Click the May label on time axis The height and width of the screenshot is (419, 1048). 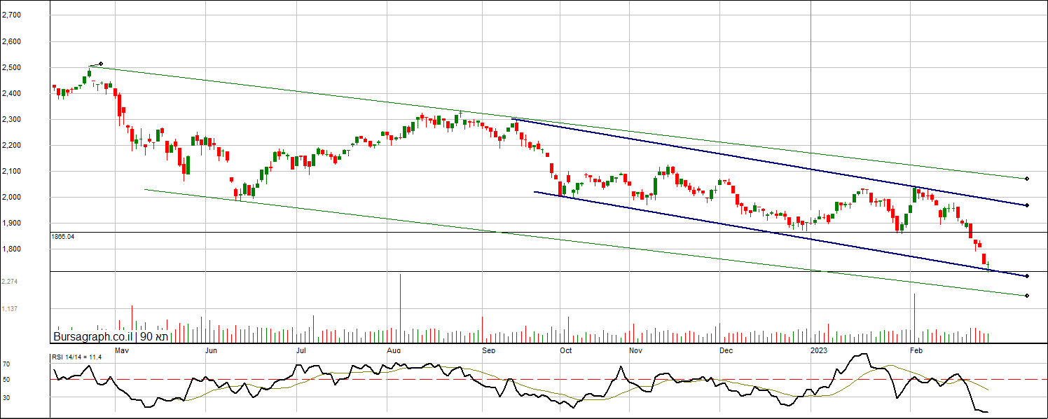(122, 350)
